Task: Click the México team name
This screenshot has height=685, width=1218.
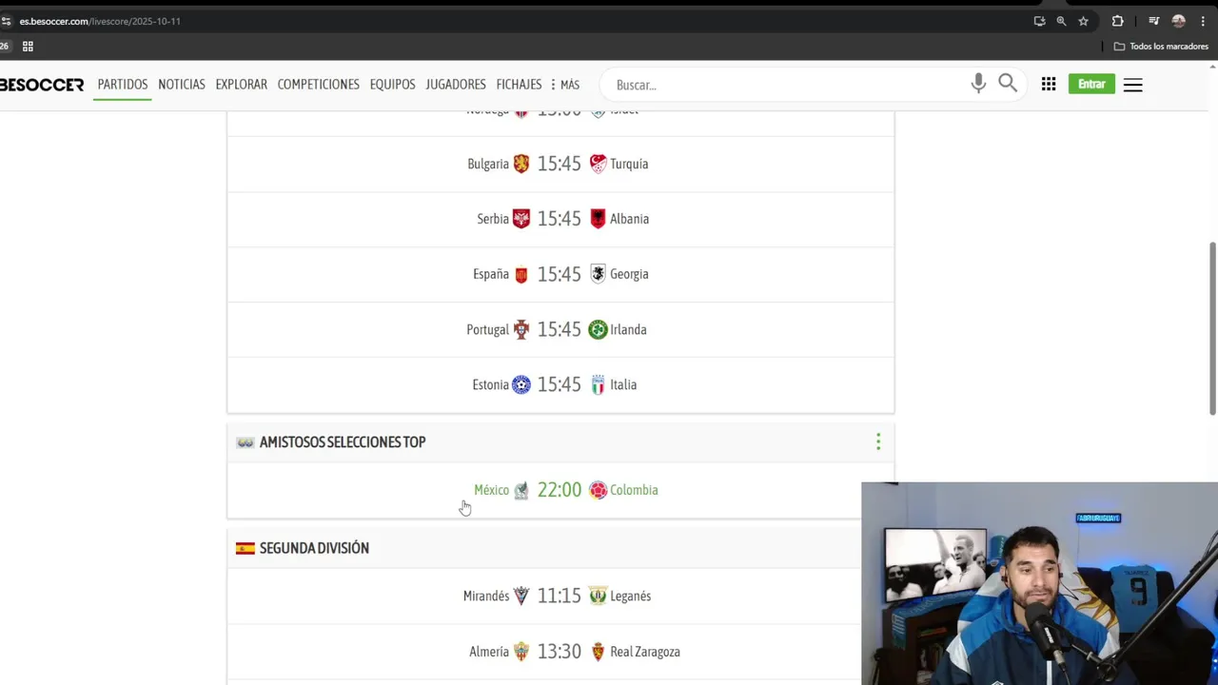Action: click(491, 490)
